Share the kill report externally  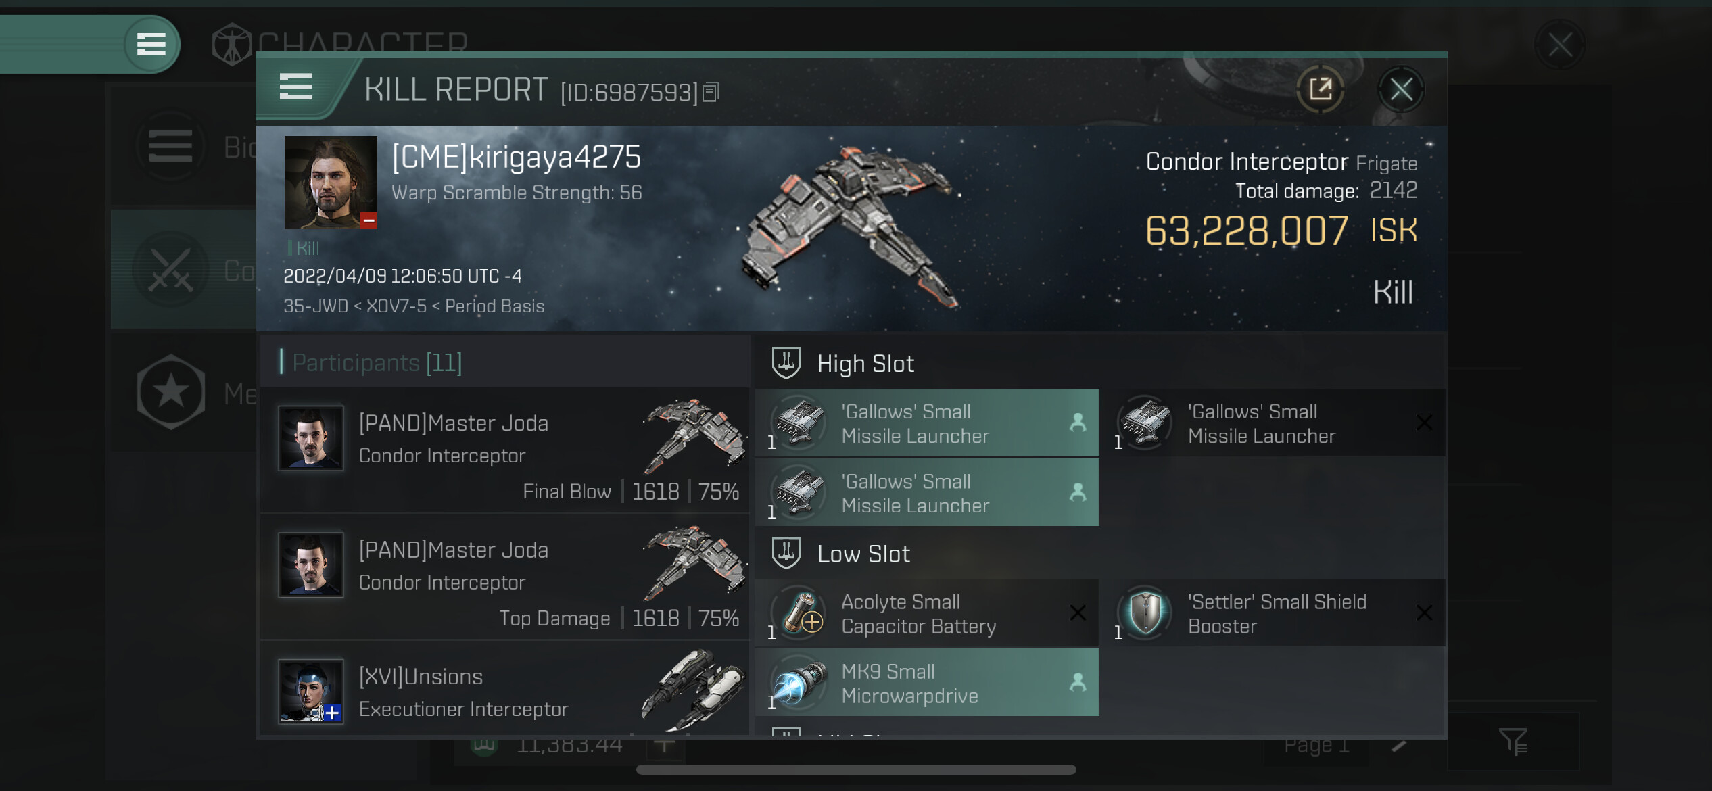1320,89
